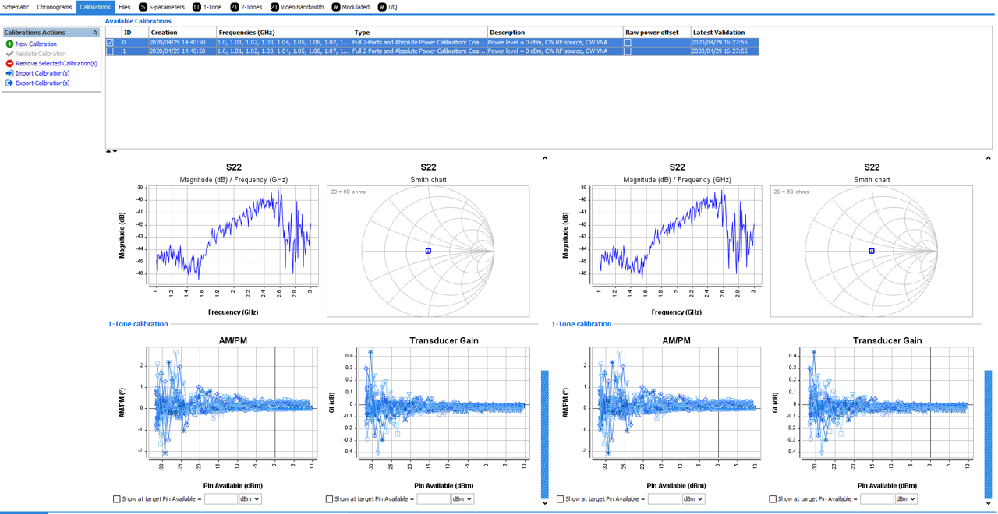998x514 pixels.
Task: Open dBm unit dropdown under right Transducer Gain chart
Action: 906,499
